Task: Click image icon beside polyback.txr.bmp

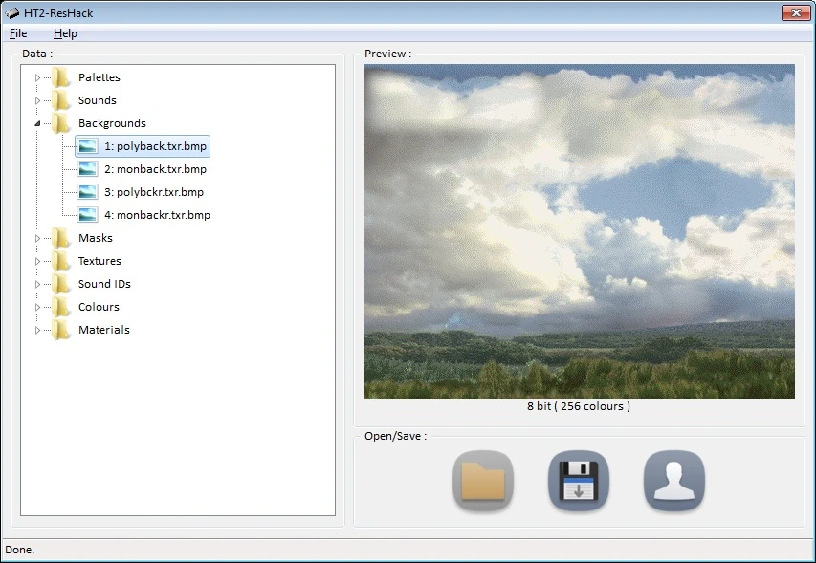Action: click(87, 146)
